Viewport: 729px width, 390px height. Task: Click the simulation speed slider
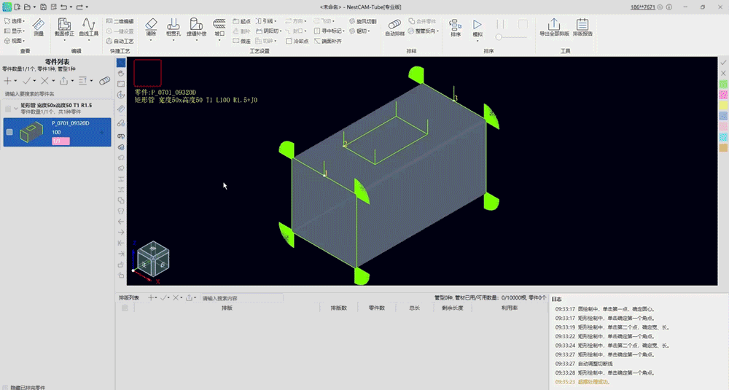tap(512, 36)
